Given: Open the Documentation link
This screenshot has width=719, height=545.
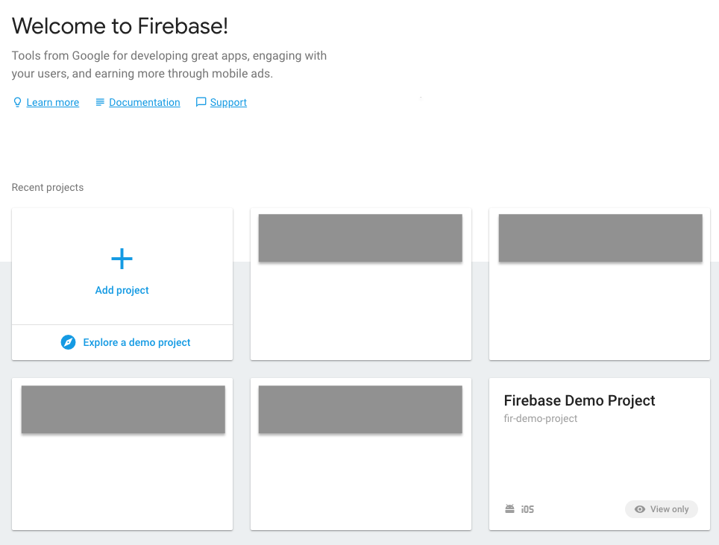Looking at the screenshot, I should point(144,101).
